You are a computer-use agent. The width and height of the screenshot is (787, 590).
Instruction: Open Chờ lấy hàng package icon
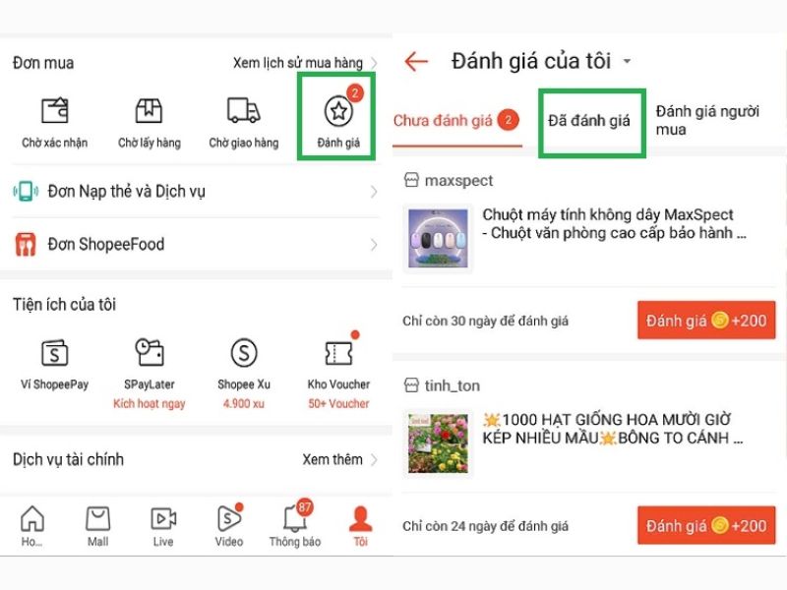pos(150,110)
